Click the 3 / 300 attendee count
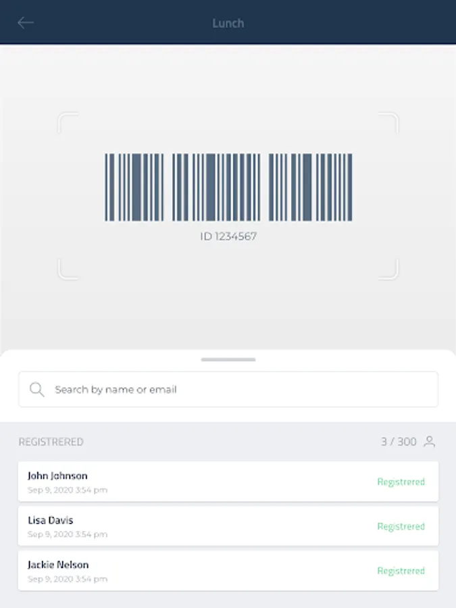 point(399,442)
